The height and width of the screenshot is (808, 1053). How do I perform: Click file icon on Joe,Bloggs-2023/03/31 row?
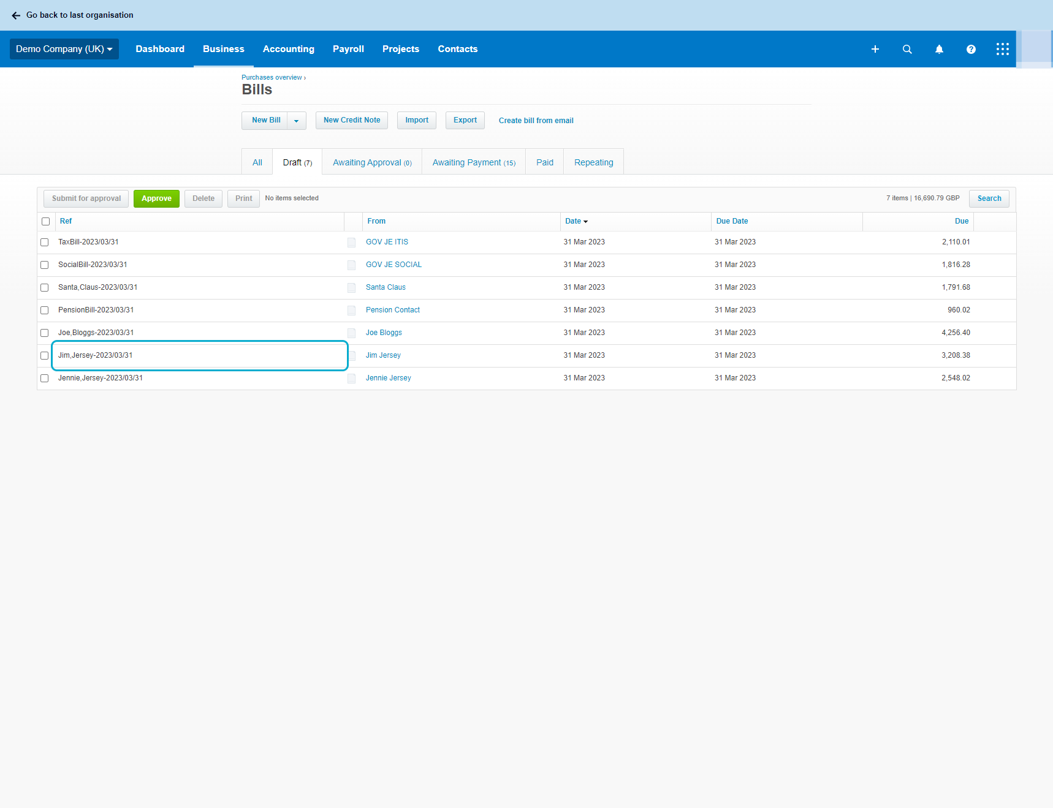tap(351, 333)
